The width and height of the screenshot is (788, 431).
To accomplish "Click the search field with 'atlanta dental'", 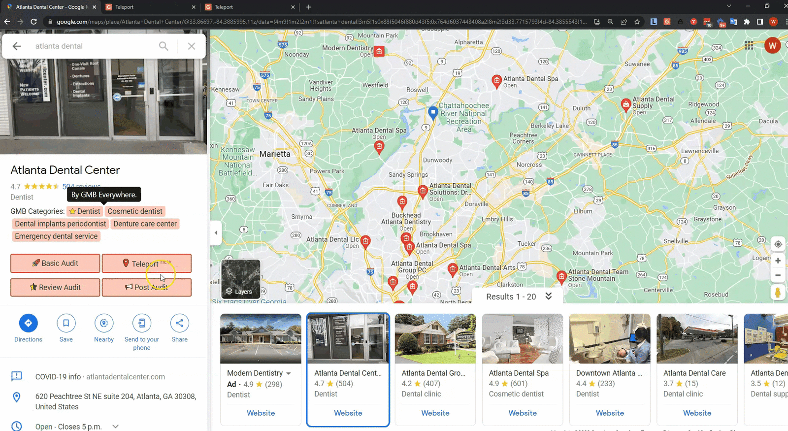I will pyautogui.click(x=94, y=46).
